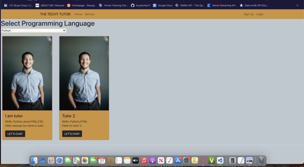The height and width of the screenshot is (167, 304).
Task: Click LET'S CHAT on Tutor 2 card
Action: pos(72,134)
